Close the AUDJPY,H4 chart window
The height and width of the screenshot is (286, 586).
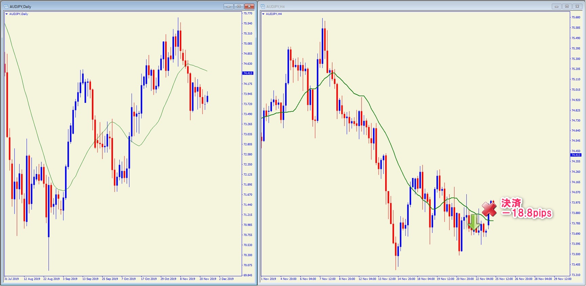(578, 6)
